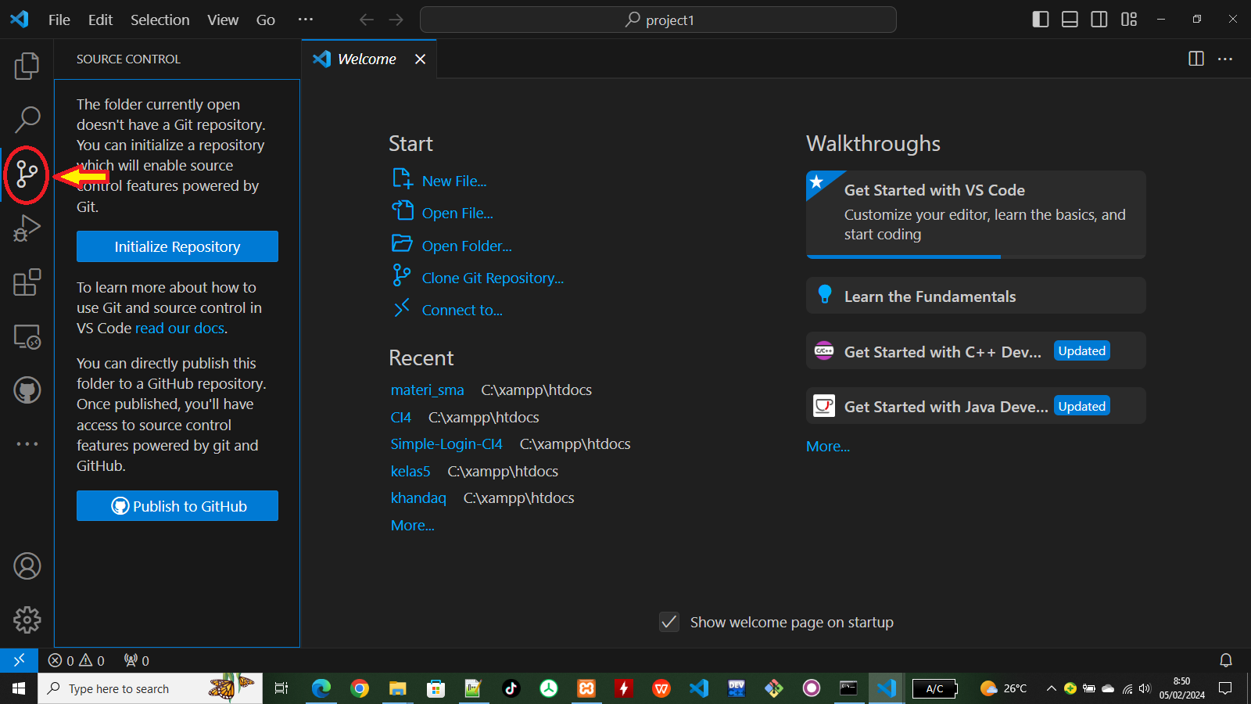1251x704 pixels.
Task: Open Get Started with VS Code walkthrough
Action: pyautogui.click(x=976, y=214)
